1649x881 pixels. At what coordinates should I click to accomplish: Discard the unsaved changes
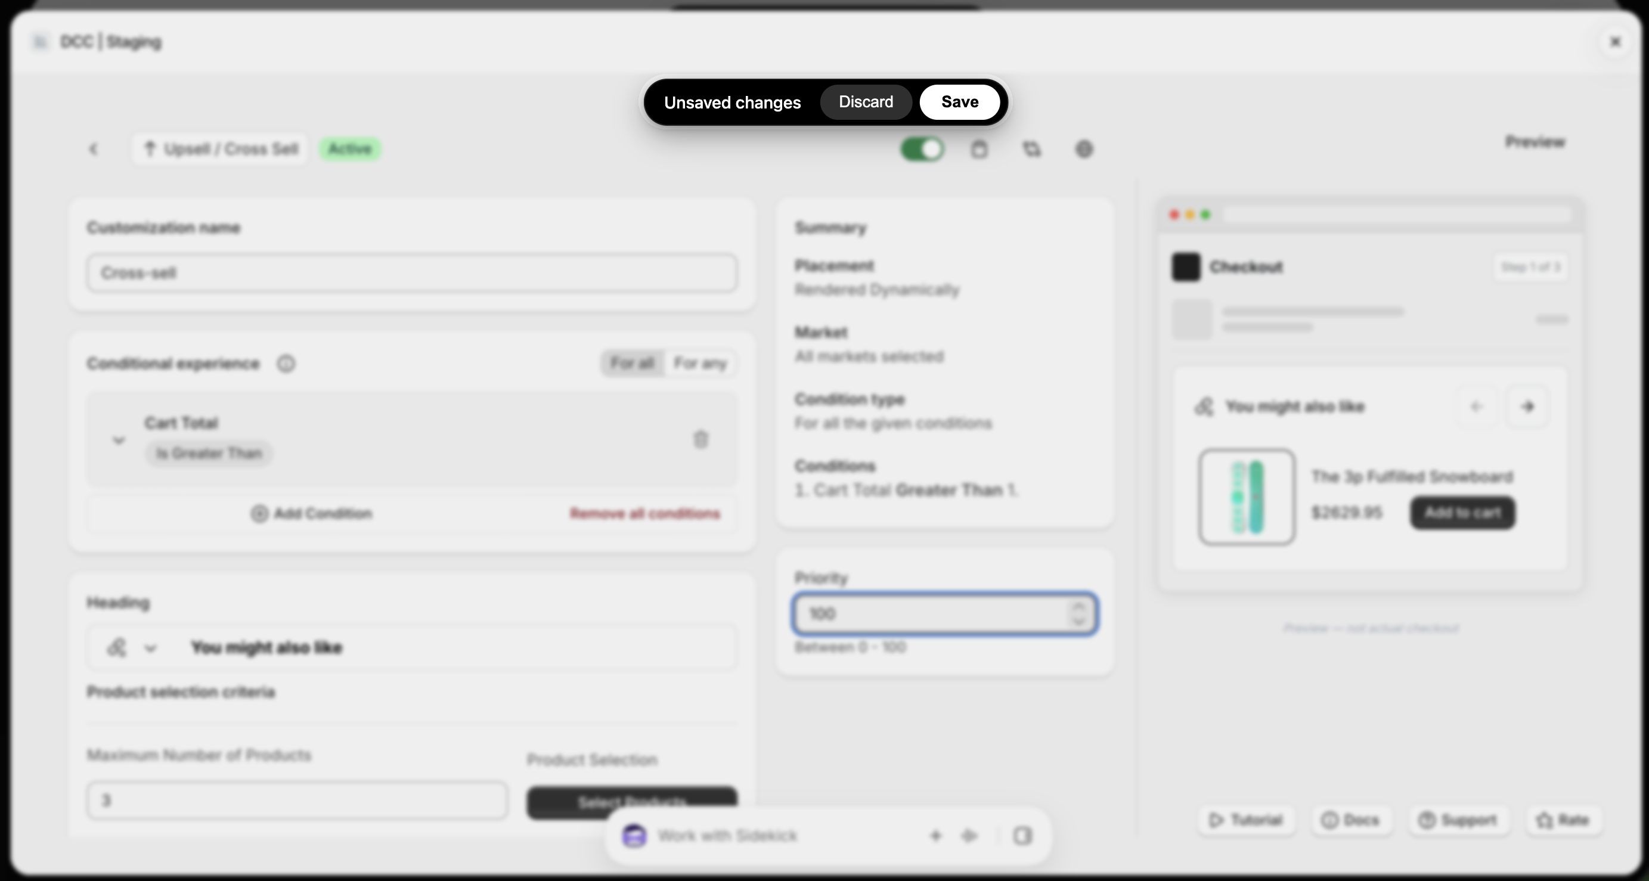pyautogui.click(x=866, y=102)
